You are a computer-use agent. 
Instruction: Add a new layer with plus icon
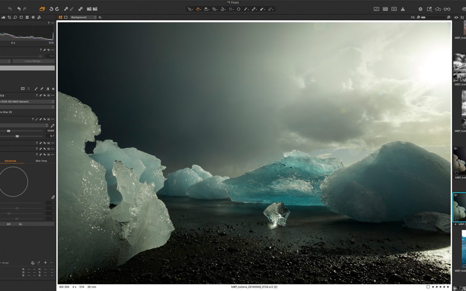(100, 17)
